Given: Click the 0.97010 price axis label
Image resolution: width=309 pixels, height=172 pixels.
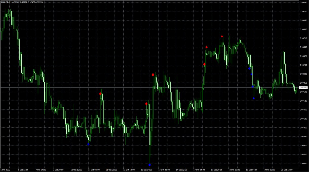Looking at the screenshot, I should click(303, 128).
